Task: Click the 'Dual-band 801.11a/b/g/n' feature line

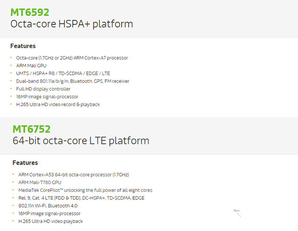Action: tap(72, 81)
